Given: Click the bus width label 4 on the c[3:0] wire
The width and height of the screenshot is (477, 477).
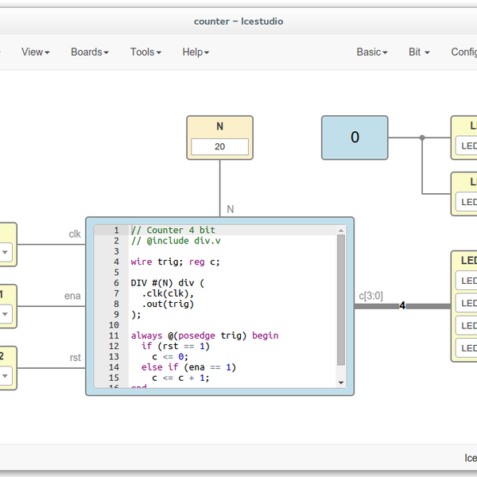Looking at the screenshot, I should tap(401, 305).
